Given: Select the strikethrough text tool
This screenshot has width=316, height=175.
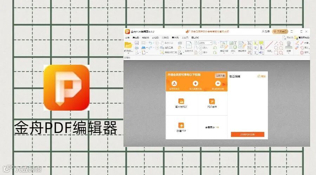Looking at the screenshot, I should pos(255,48).
